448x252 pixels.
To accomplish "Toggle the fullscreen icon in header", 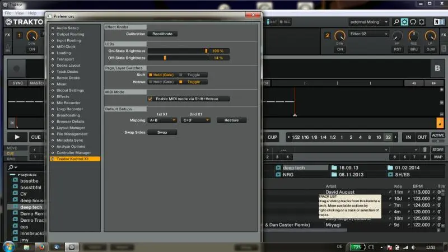I will point(423,22).
